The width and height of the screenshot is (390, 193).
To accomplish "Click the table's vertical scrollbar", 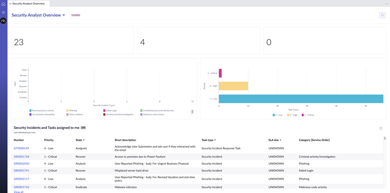I will click(385, 138).
